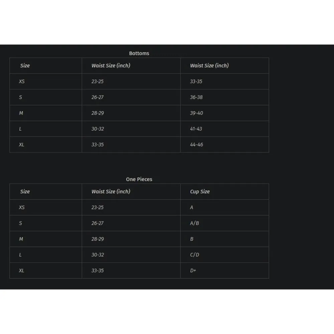Click the XS size cell in Bottoms table
Image resolution: width=334 pixels, height=334 pixels.
click(22, 81)
